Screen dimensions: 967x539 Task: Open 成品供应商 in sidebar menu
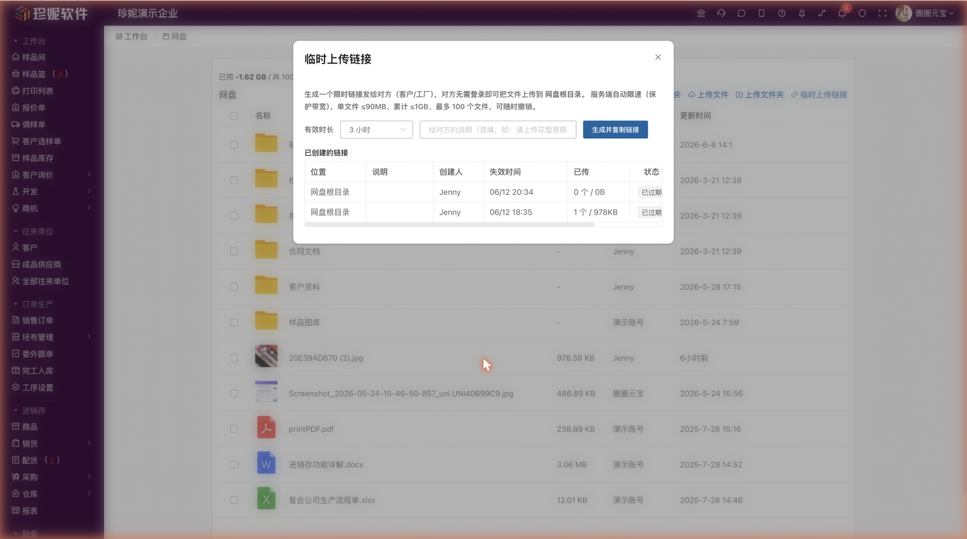pyautogui.click(x=36, y=264)
